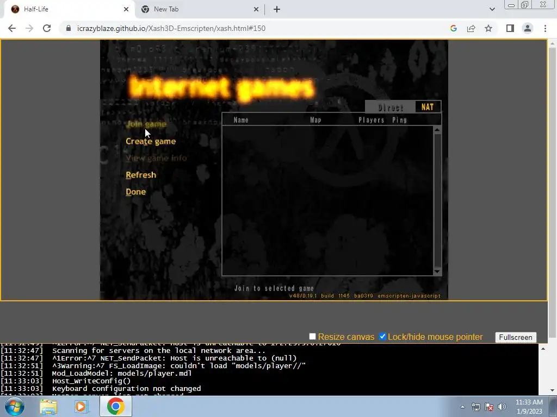The height and width of the screenshot is (417, 557).
Task: Click server list scroll up arrow
Action: tap(437, 130)
